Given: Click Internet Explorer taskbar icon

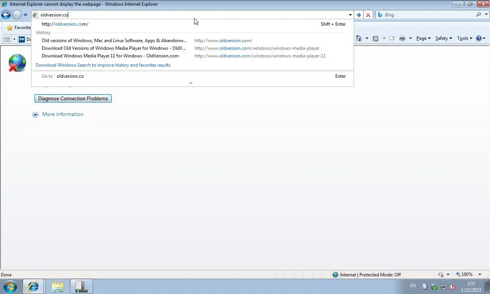Looking at the screenshot, I should click(33, 286).
